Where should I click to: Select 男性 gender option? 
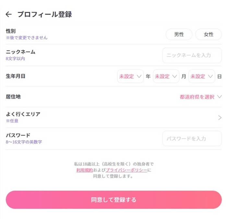tap(179, 34)
